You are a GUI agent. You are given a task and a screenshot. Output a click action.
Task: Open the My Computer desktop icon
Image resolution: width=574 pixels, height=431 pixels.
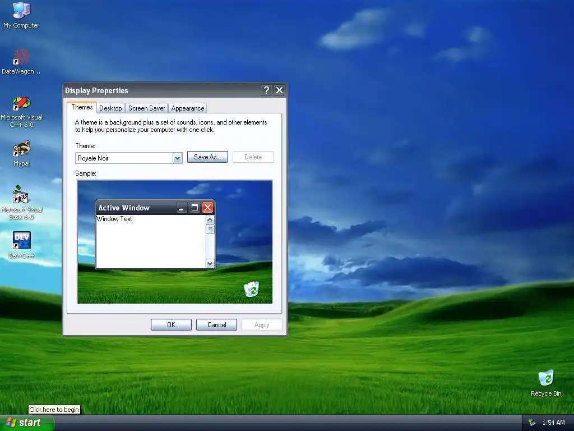(21, 15)
